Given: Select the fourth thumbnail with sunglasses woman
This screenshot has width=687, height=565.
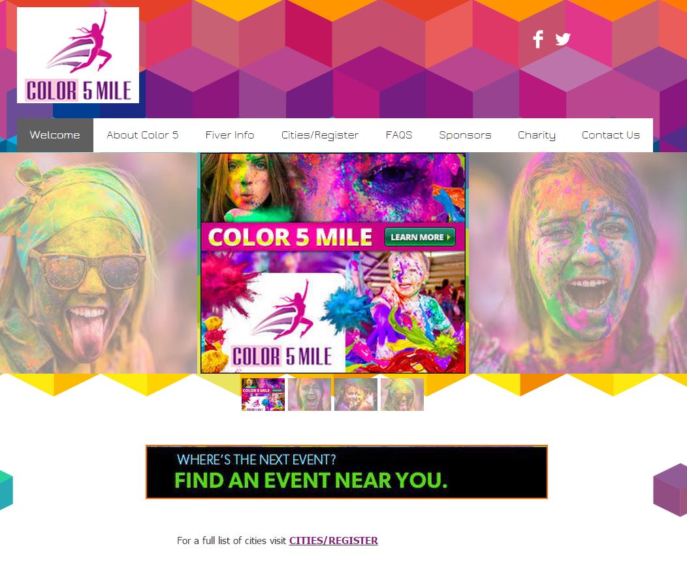Looking at the screenshot, I should pos(402,395).
